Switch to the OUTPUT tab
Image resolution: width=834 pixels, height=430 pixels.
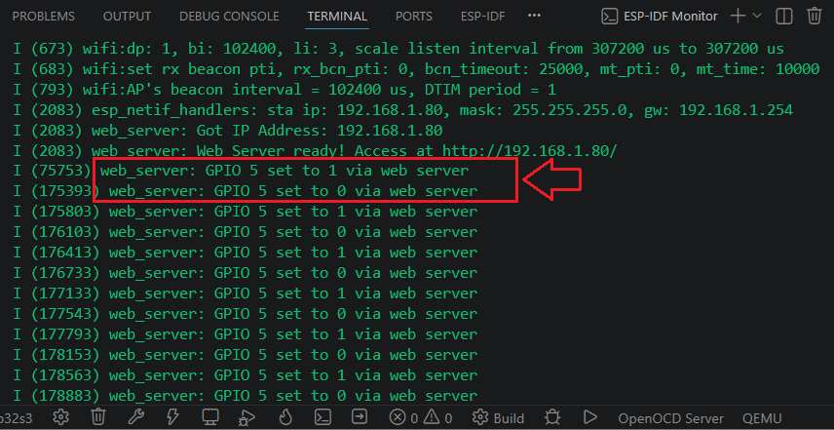tap(127, 17)
